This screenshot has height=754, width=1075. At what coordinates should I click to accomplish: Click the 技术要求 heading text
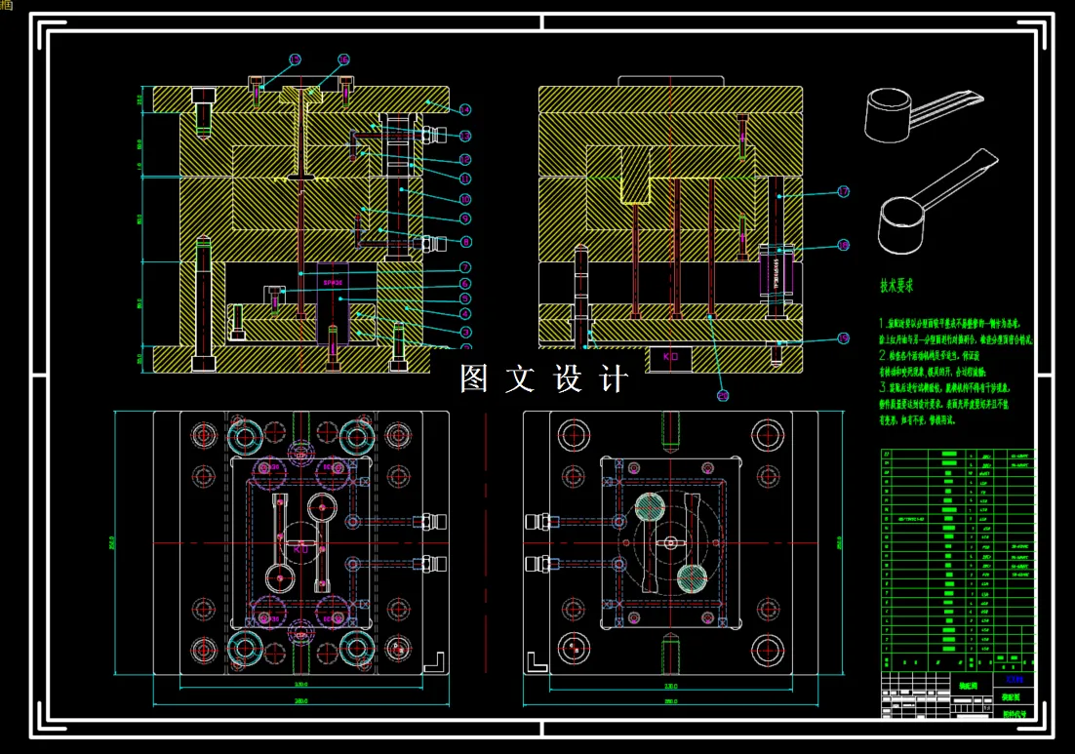[896, 286]
